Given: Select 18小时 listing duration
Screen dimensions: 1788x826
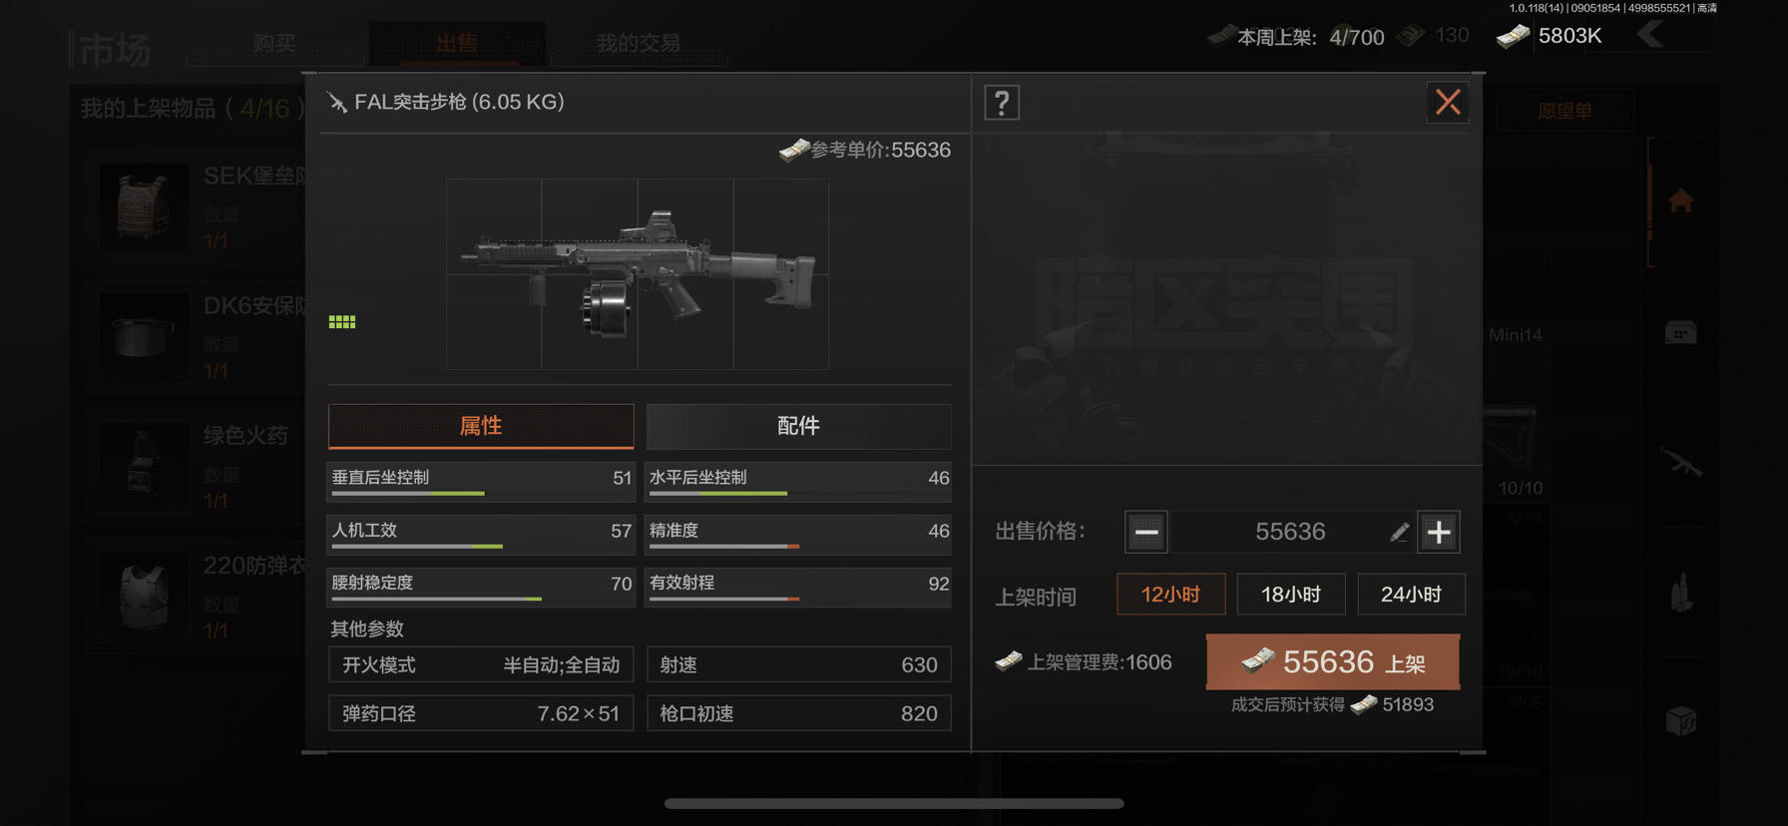Looking at the screenshot, I should click(x=1291, y=595).
